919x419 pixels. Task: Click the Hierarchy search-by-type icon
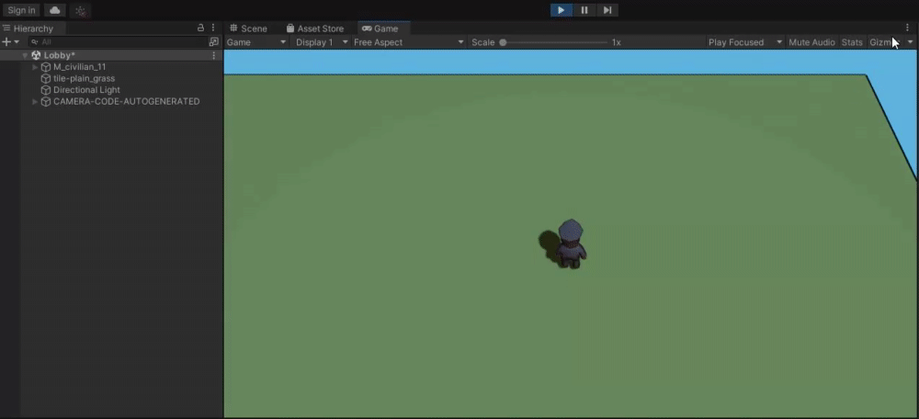pos(214,42)
